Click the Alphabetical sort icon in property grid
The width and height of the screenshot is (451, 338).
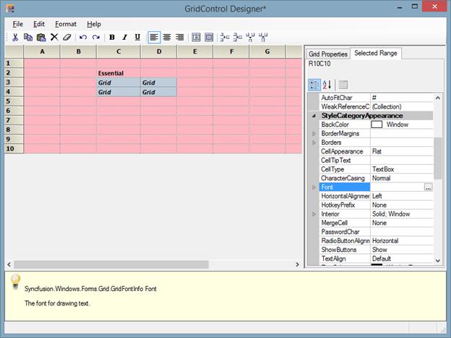point(327,85)
